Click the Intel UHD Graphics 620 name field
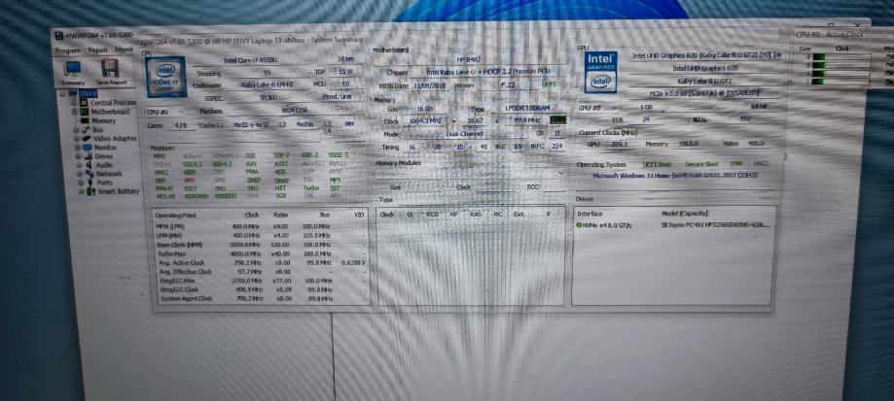 point(704,68)
